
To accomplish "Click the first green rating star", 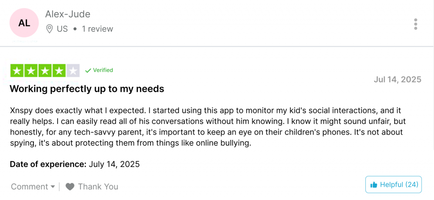I will coord(17,71).
